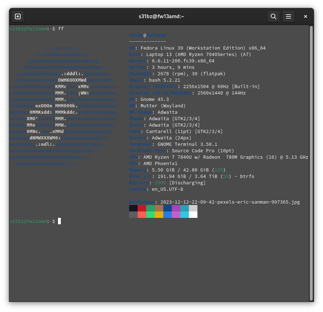Pick the black palette swatch
The height and width of the screenshot is (312, 323).
pos(133,208)
